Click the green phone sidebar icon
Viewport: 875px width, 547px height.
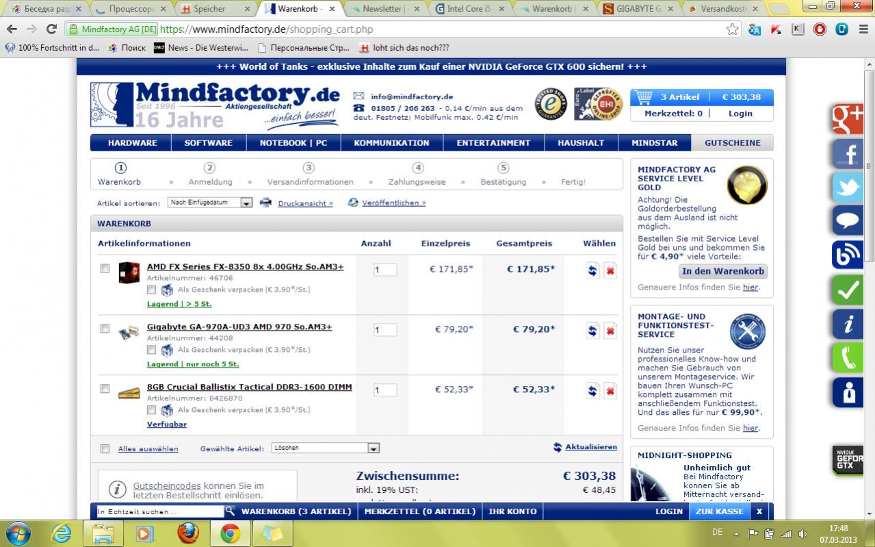848,358
